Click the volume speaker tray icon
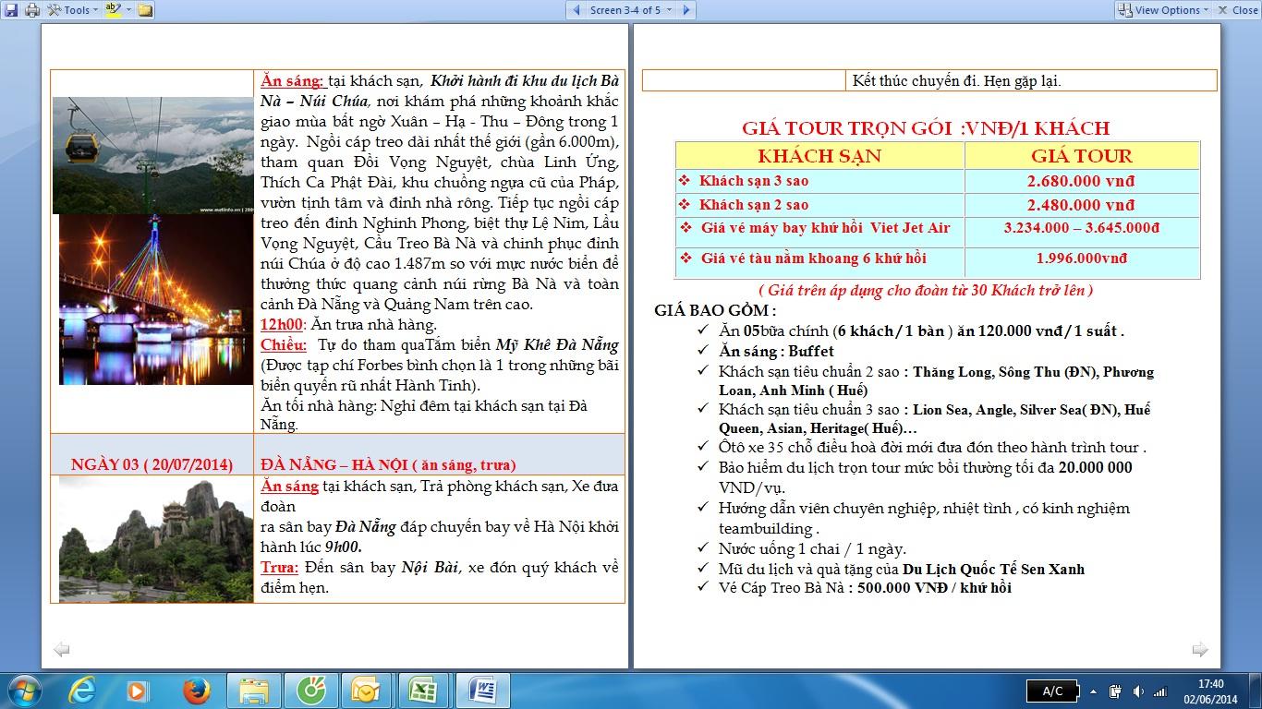This screenshot has height=709, width=1262. point(1137,691)
